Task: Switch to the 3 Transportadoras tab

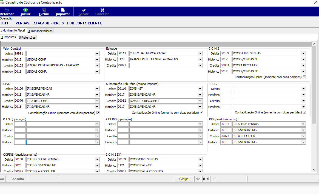Action: pos(40,31)
